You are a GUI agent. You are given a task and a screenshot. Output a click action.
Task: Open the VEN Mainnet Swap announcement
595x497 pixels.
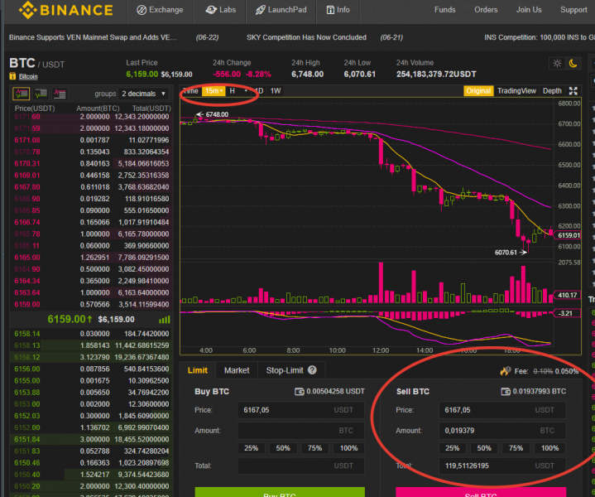(93, 37)
